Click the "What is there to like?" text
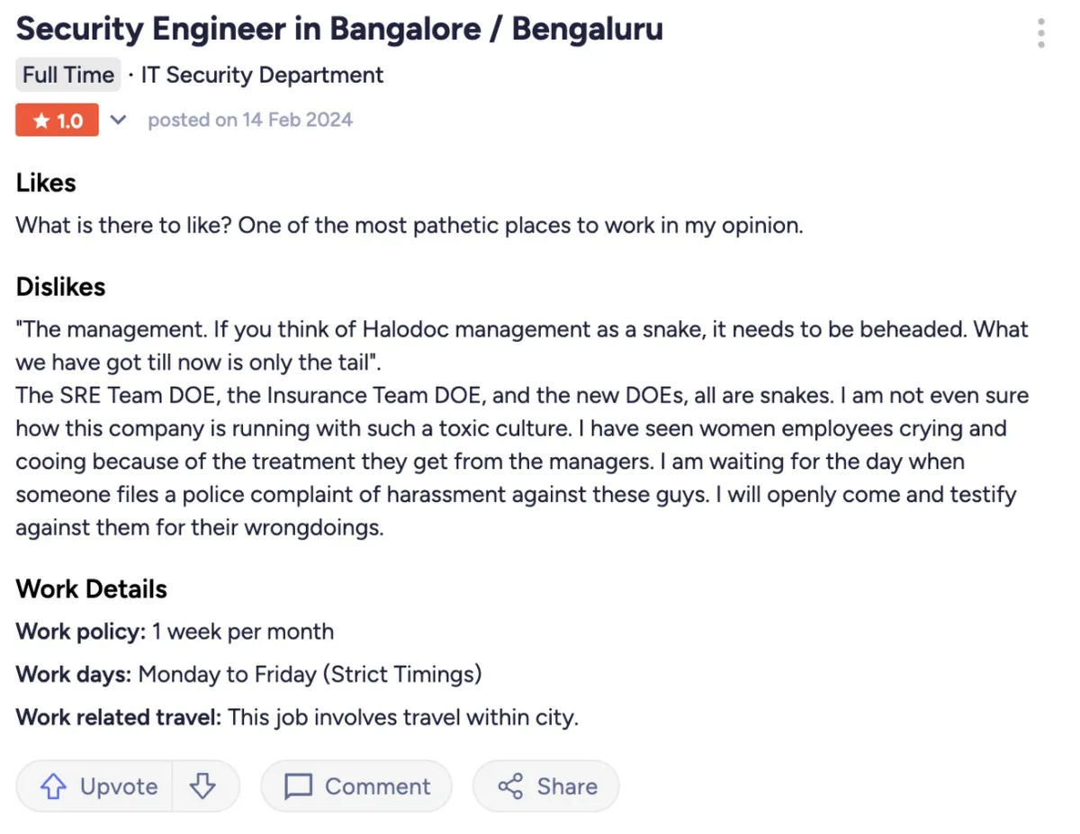The width and height of the screenshot is (1080, 834). tap(126, 225)
